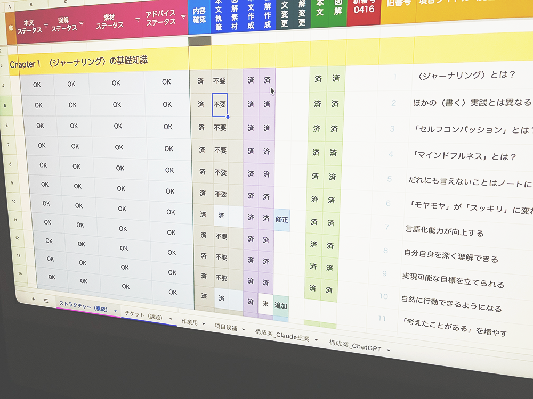
Task: Select row 5 header number
Action: tap(5, 106)
